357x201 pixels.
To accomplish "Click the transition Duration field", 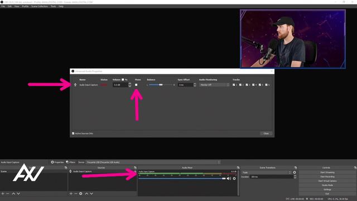I will point(272,177).
